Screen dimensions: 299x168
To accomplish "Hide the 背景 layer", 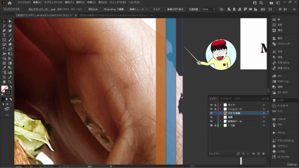I will coord(211,117).
